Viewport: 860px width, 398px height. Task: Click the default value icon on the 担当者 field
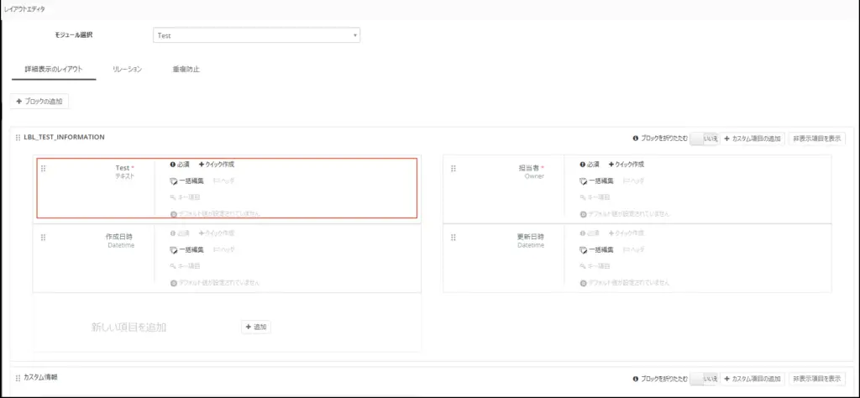pyautogui.click(x=583, y=213)
